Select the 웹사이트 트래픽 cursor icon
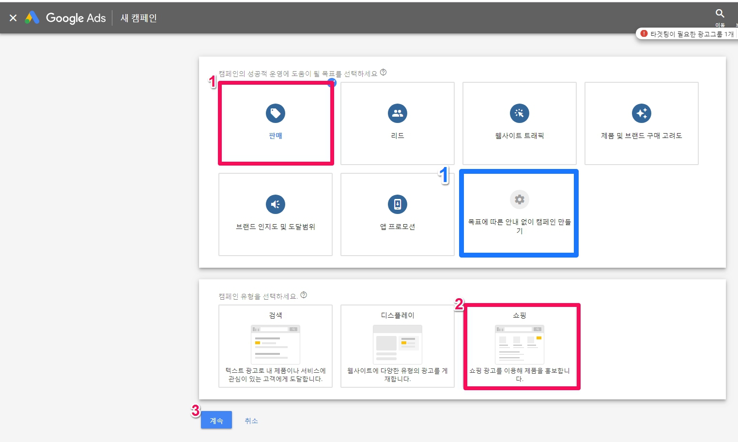The width and height of the screenshot is (738, 442). (520, 113)
